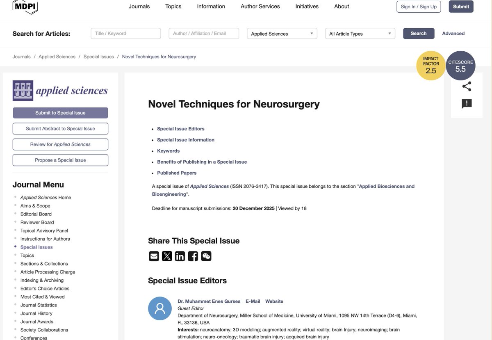Open Journal Awards menu item

(x=37, y=322)
